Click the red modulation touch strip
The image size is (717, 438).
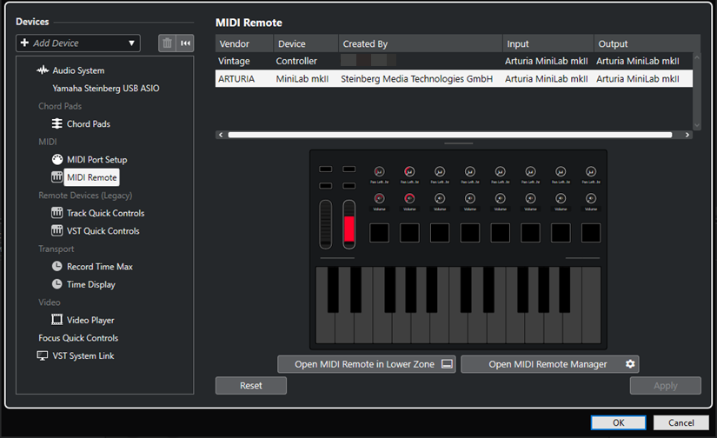(349, 224)
